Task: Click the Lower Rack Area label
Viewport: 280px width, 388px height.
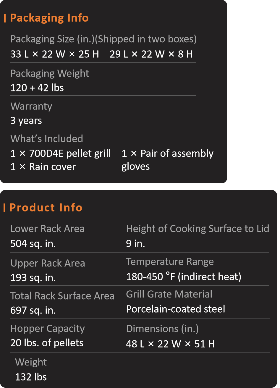Action: (x=47, y=229)
